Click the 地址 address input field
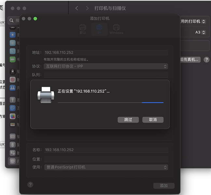This screenshot has height=195, width=211. (106, 53)
